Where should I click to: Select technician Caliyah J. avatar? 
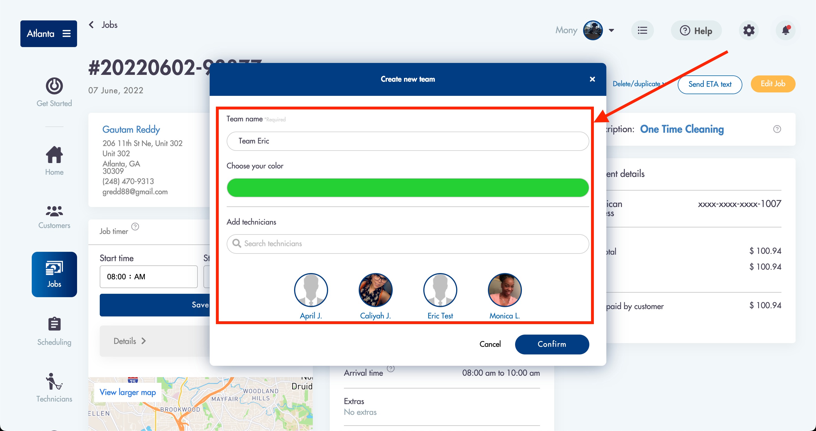pos(375,290)
